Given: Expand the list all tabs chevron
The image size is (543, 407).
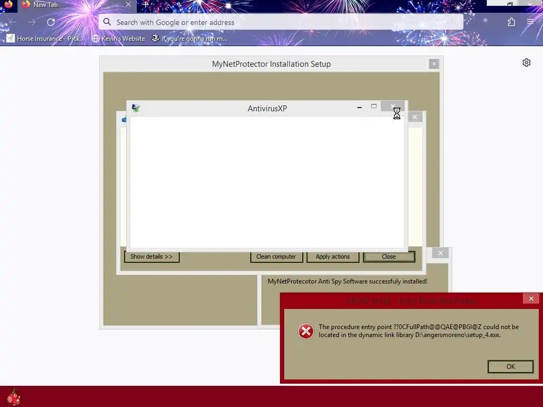Looking at the screenshot, I should point(462,4).
